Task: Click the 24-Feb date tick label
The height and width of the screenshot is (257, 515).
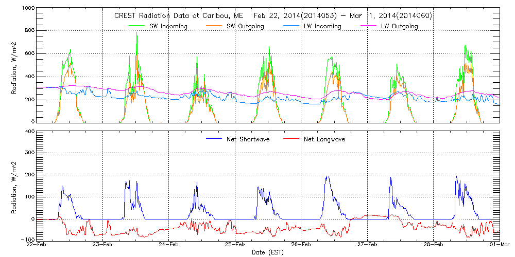Action: click(x=169, y=245)
